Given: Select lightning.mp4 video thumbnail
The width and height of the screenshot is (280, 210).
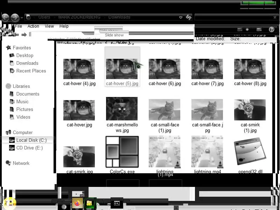Looking at the screenshot, I should (207, 152).
